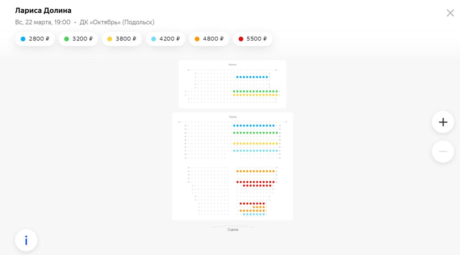Screen dimensions: 460x255
Task: Click the red 5500 ₽ price chip
Action: [x=253, y=39]
